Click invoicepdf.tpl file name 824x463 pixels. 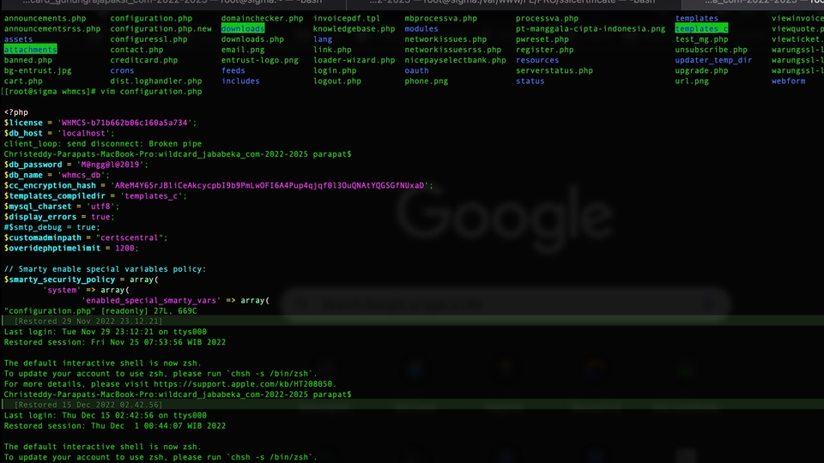pyautogui.click(x=347, y=18)
